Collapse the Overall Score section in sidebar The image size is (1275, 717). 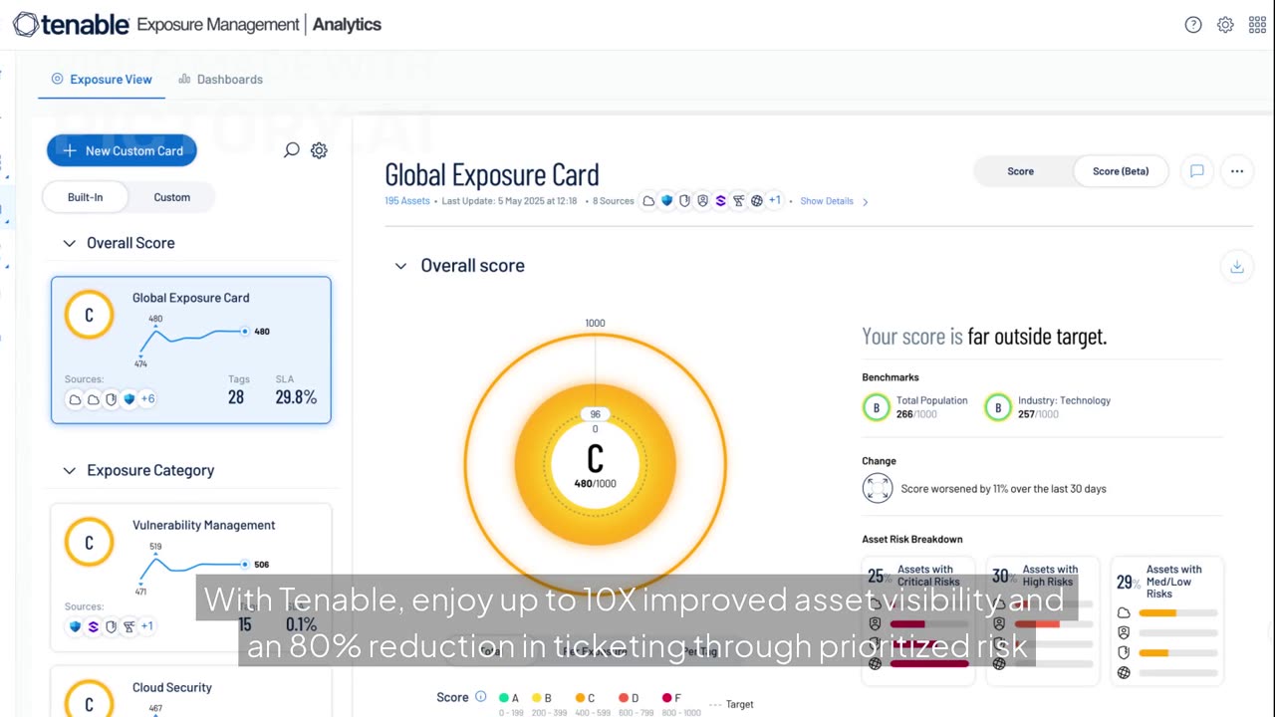click(x=70, y=243)
